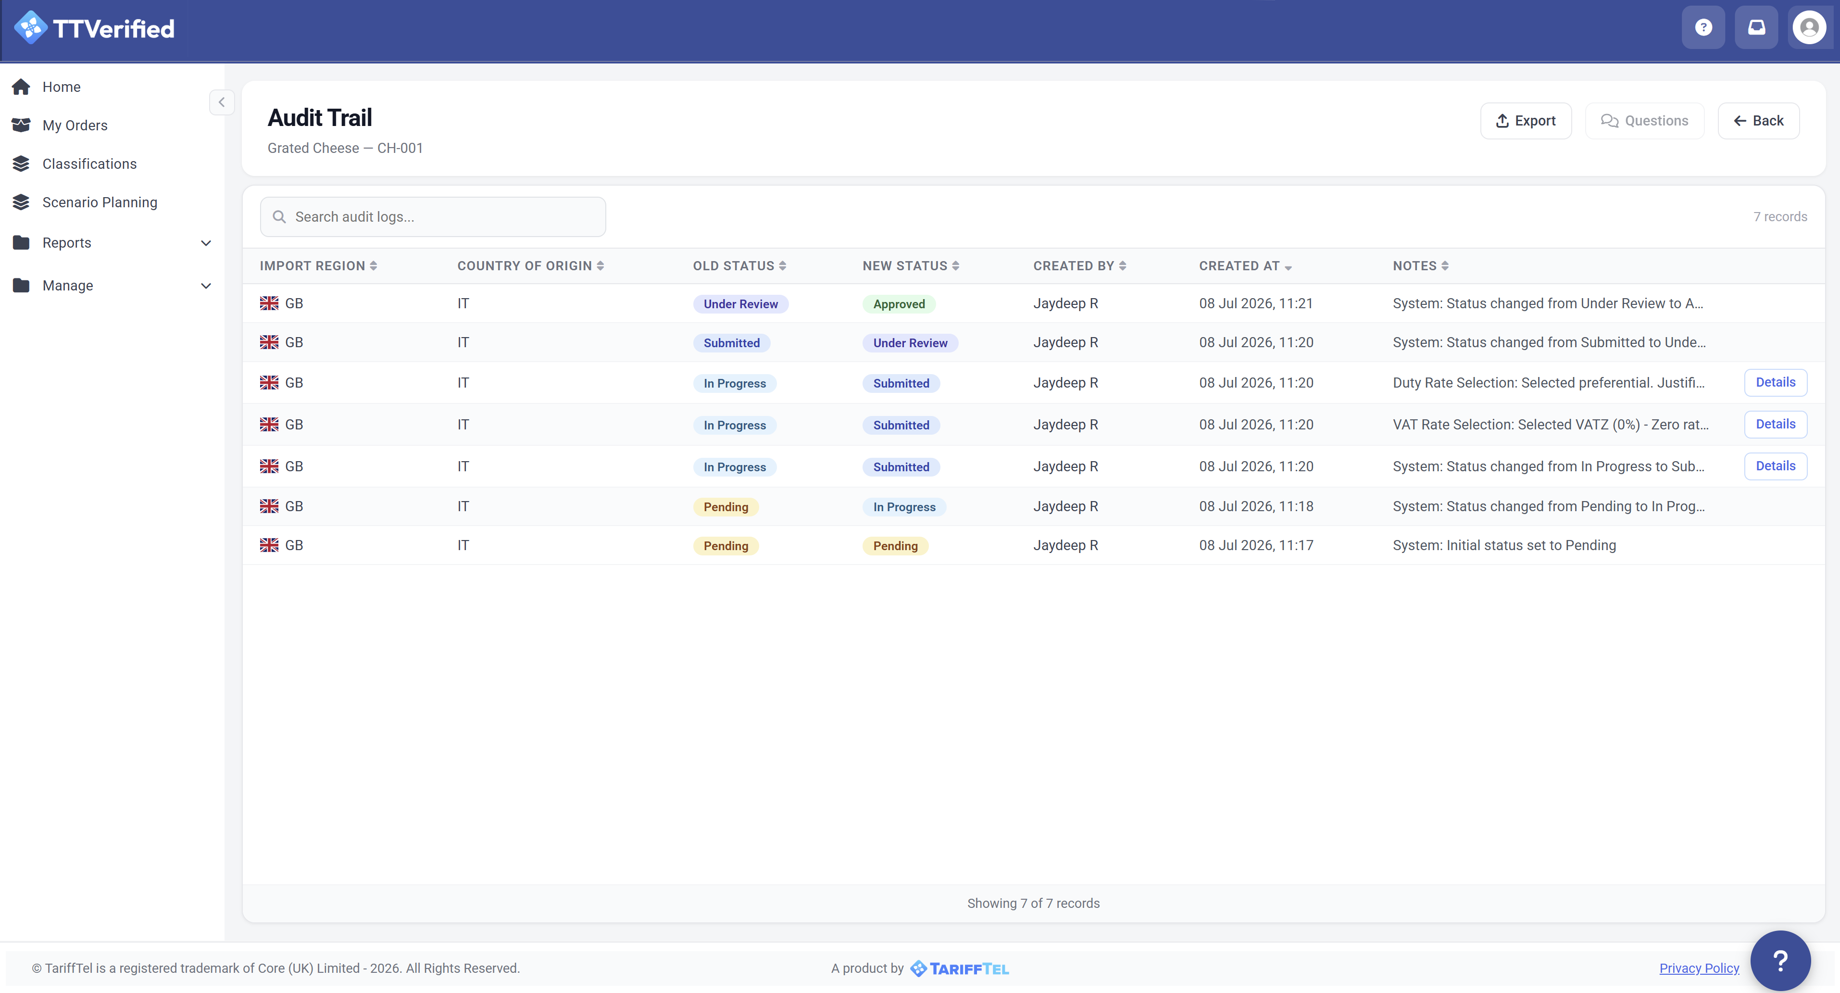Open the user profile avatar
Screen dimensions: 1840x993
[x=1809, y=28]
